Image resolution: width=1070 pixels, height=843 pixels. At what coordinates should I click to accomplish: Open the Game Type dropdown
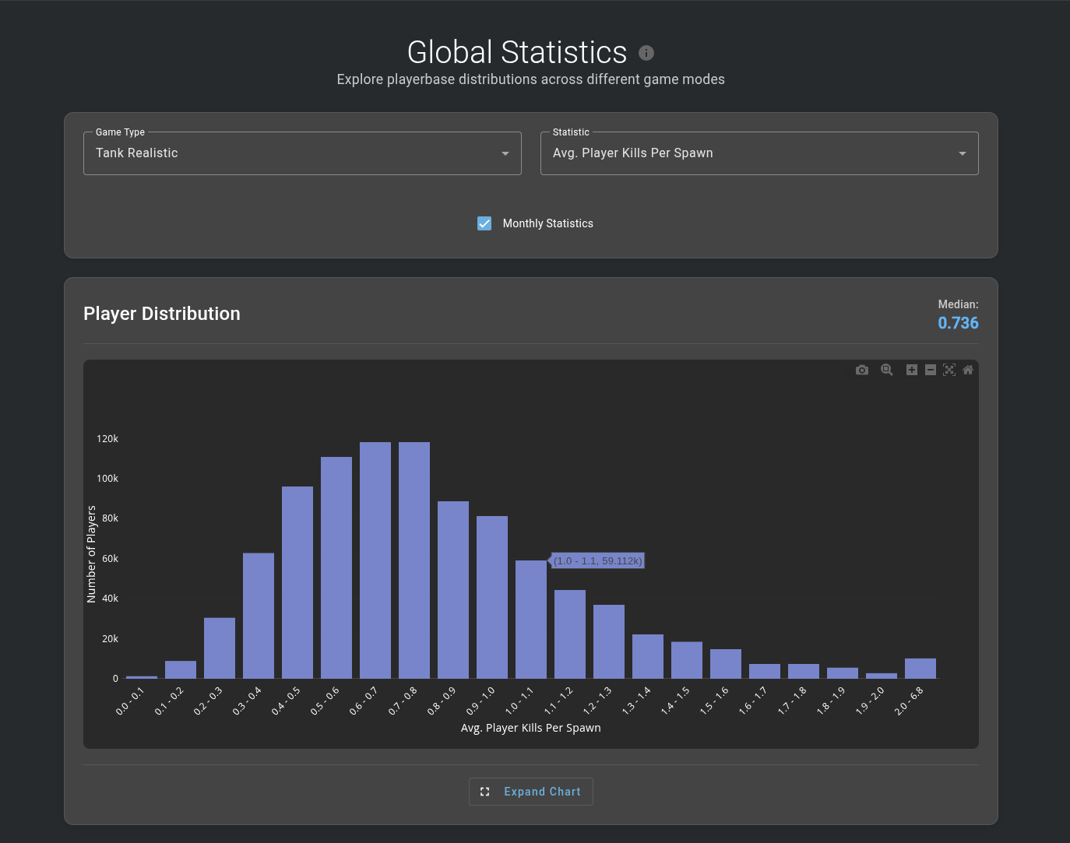tap(302, 153)
